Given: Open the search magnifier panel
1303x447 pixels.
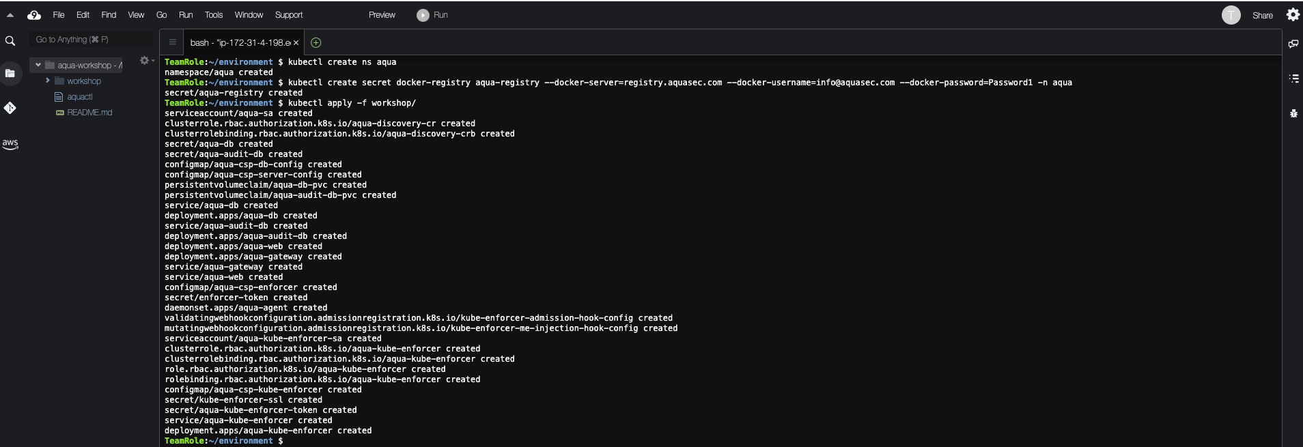Looking at the screenshot, I should tap(10, 41).
